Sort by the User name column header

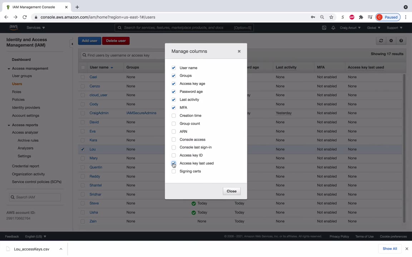point(102,67)
